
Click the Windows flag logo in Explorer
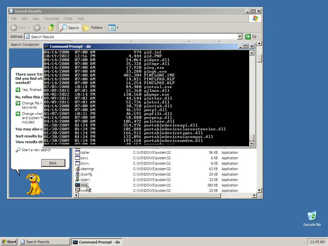(x=255, y=19)
